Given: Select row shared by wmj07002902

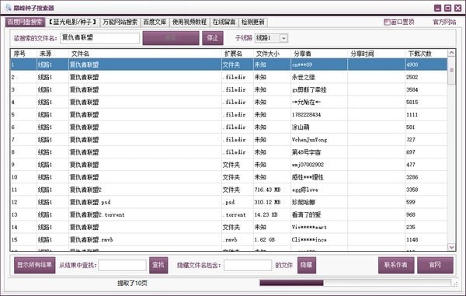Looking at the screenshot, I should pyautogui.click(x=228, y=165).
